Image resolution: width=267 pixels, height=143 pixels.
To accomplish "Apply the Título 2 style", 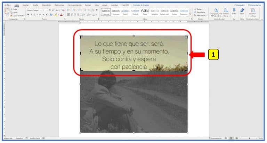I will [135, 12].
